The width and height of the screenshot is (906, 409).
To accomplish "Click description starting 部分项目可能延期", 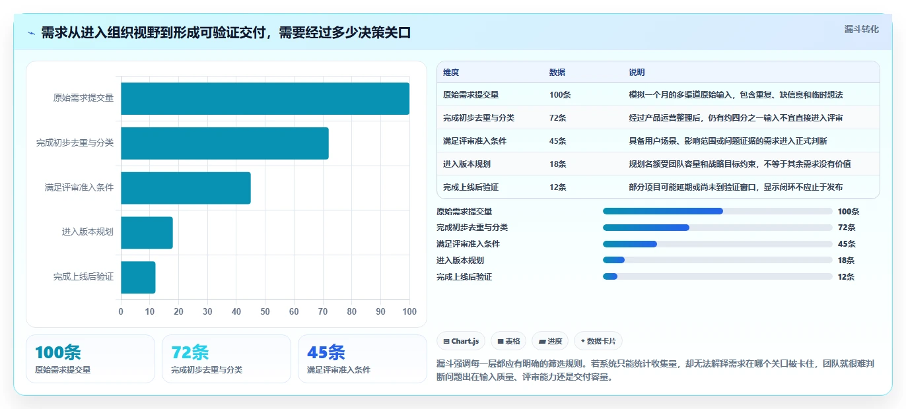I will click(736, 187).
